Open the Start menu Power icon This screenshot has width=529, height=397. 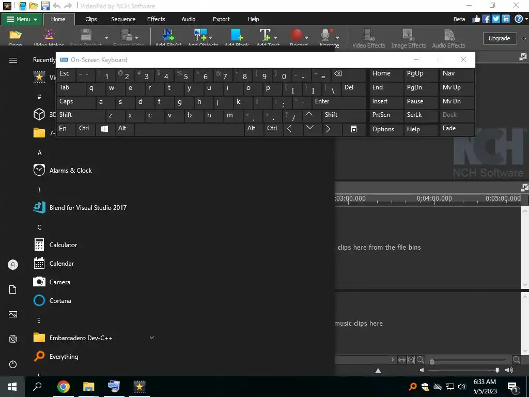coord(13,364)
